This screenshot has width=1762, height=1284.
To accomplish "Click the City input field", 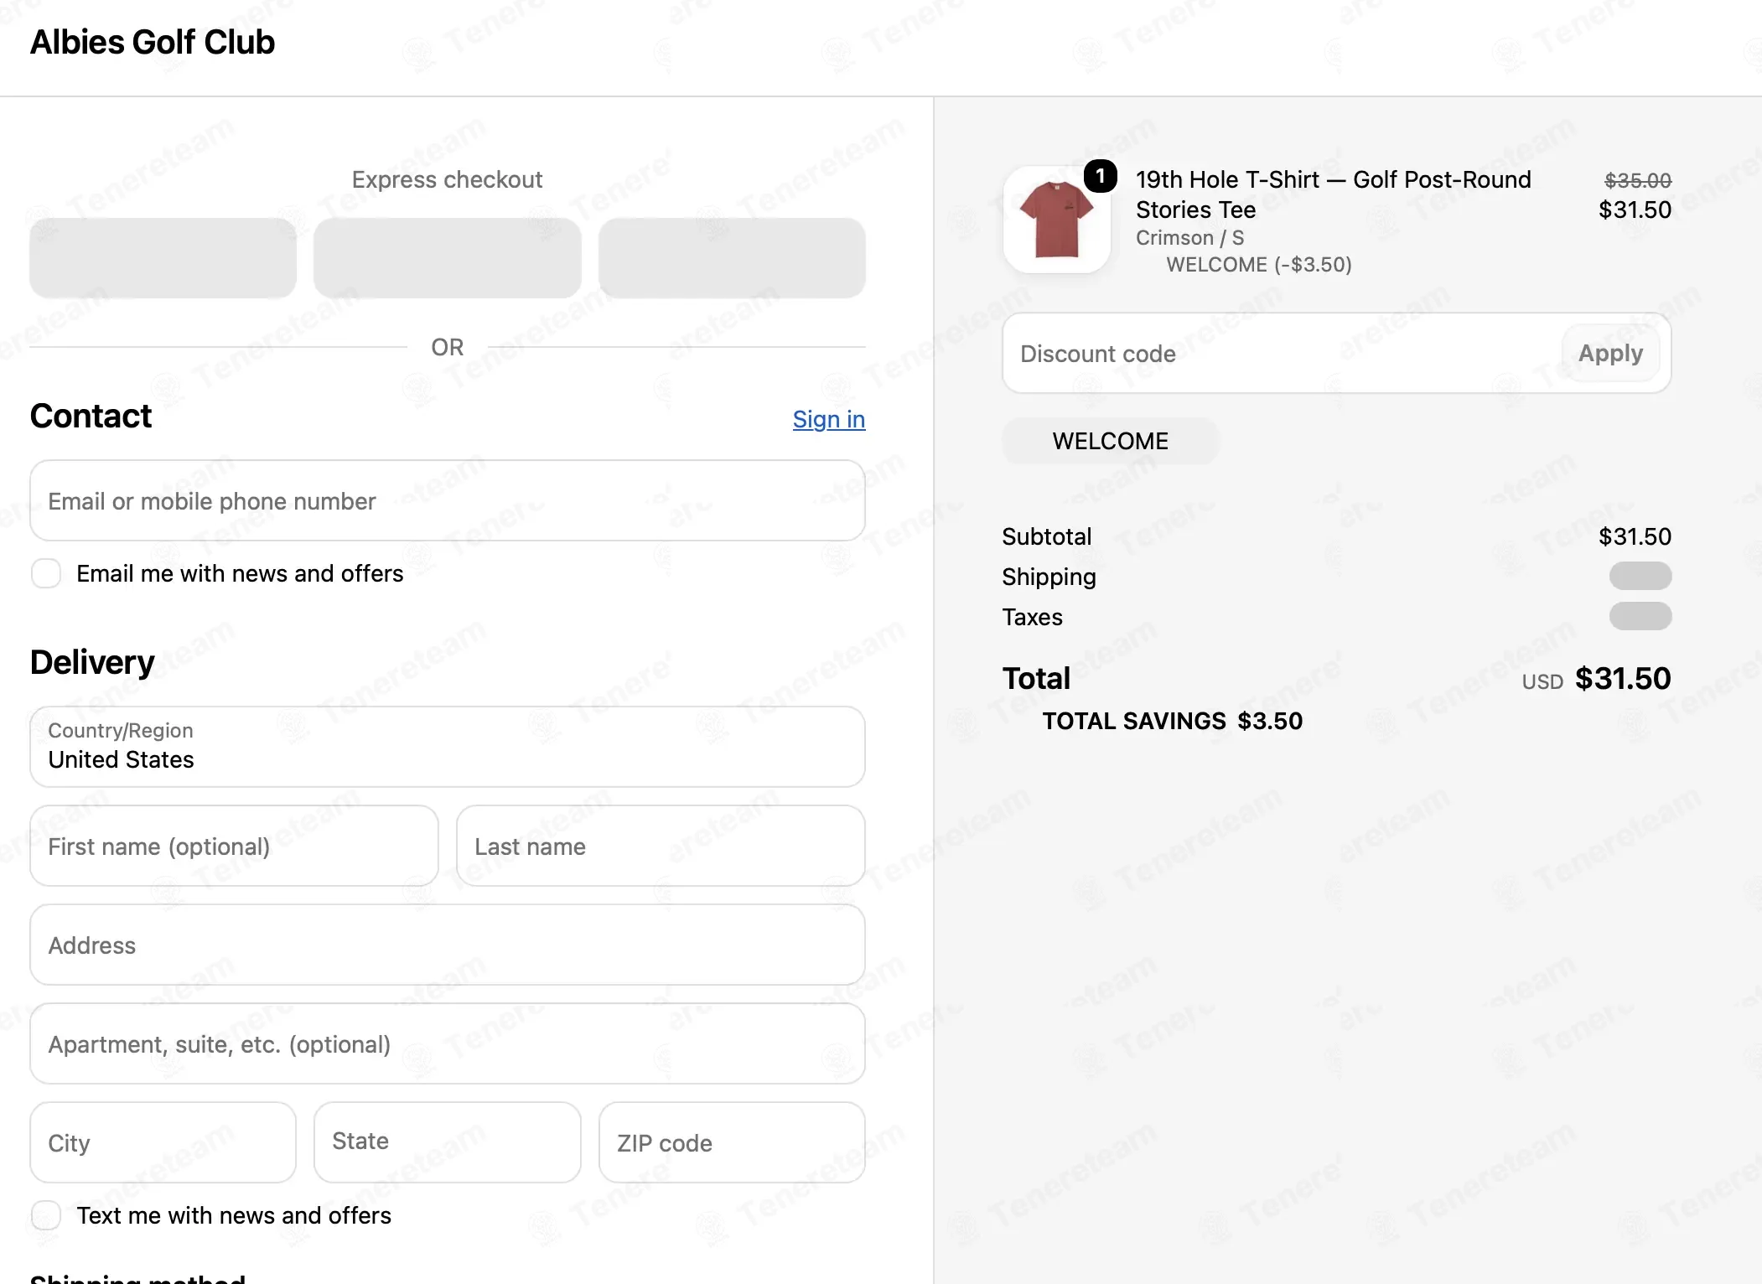I will (x=163, y=1142).
